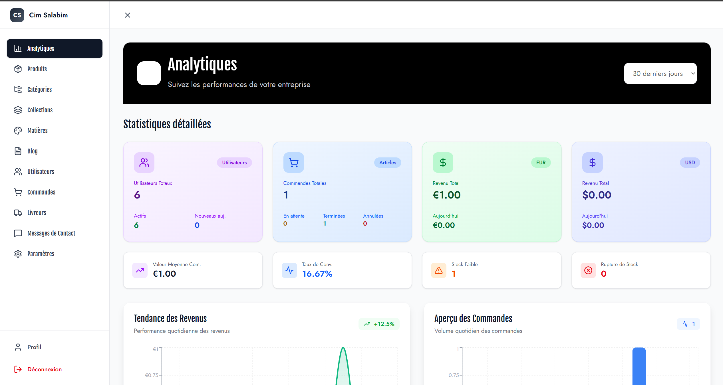This screenshot has width=723, height=385.
Task: Click the Stock Faible warning icon
Action: pos(438,270)
